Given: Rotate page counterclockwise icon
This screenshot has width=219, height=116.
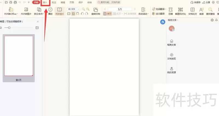Looking at the screenshot, I should click(x=82, y=14).
